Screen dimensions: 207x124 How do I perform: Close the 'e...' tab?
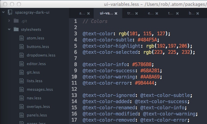pos(157,13)
